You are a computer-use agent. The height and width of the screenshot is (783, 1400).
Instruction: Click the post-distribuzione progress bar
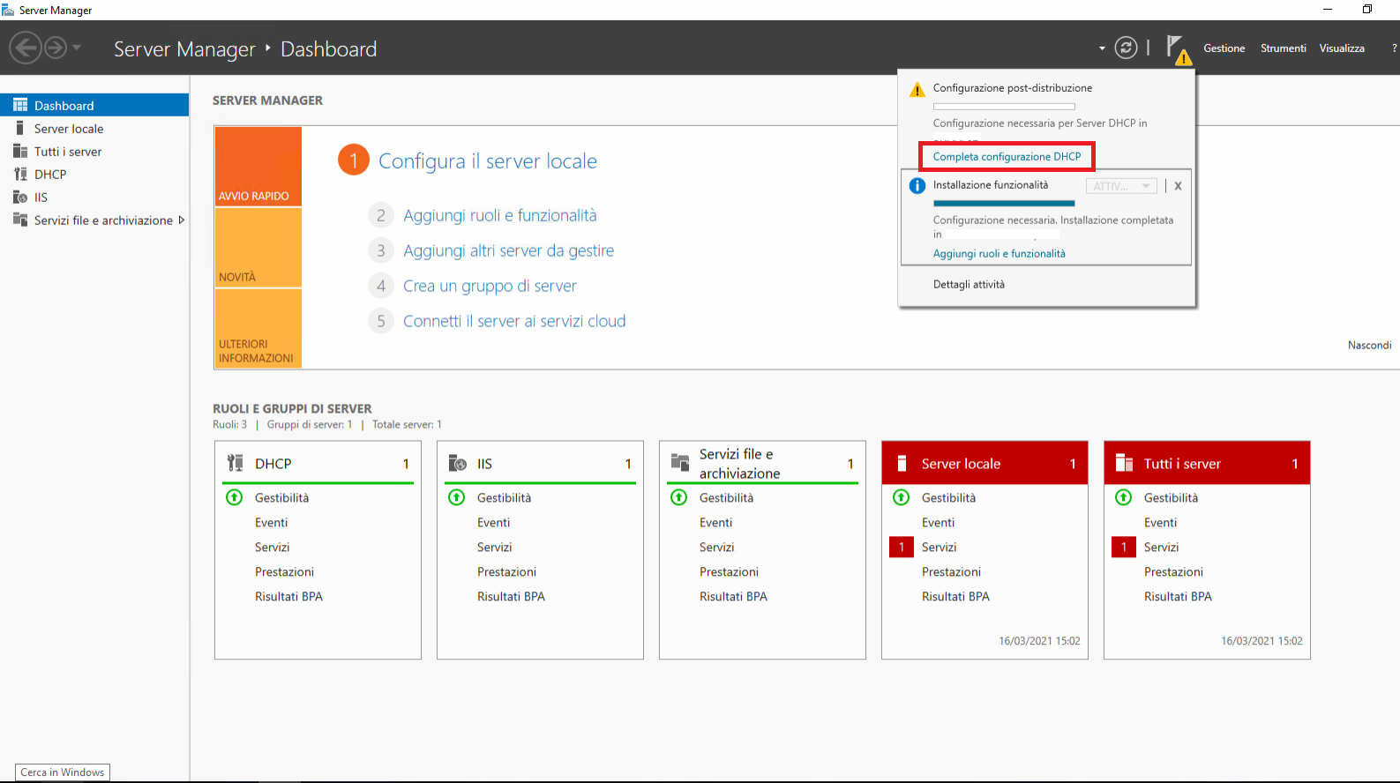tap(1004, 106)
